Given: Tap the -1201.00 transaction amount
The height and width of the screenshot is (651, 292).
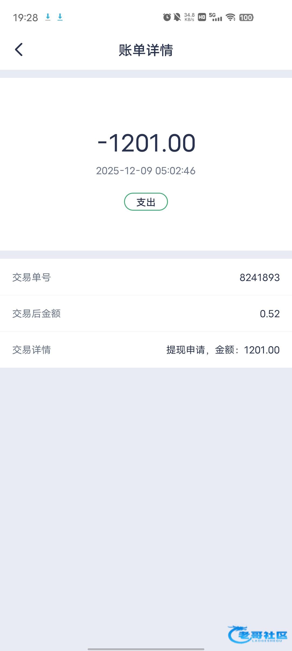Looking at the screenshot, I should click(146, 143).
